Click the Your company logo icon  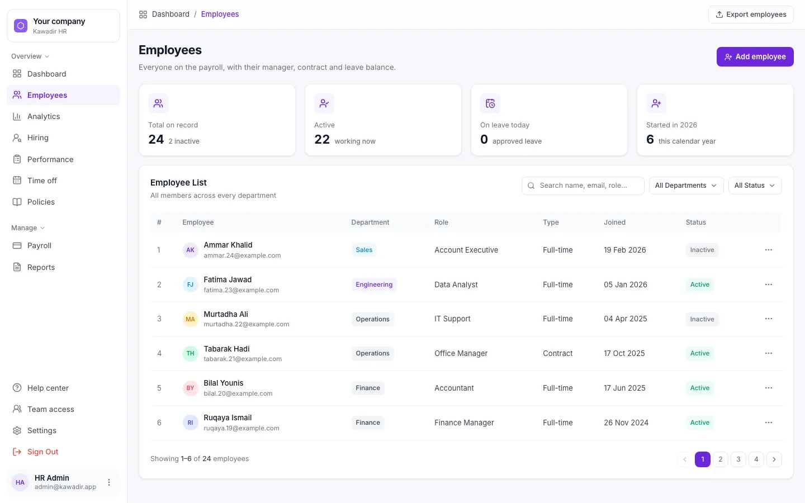tap(21, 26)
